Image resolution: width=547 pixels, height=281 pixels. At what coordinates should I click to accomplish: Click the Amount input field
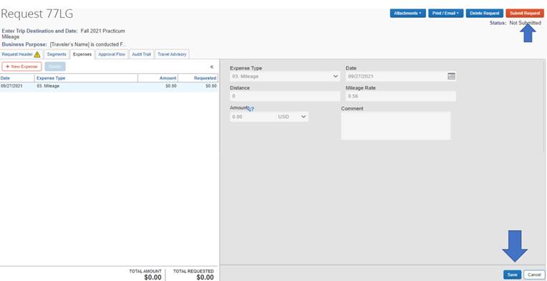[x=253, y=117]
